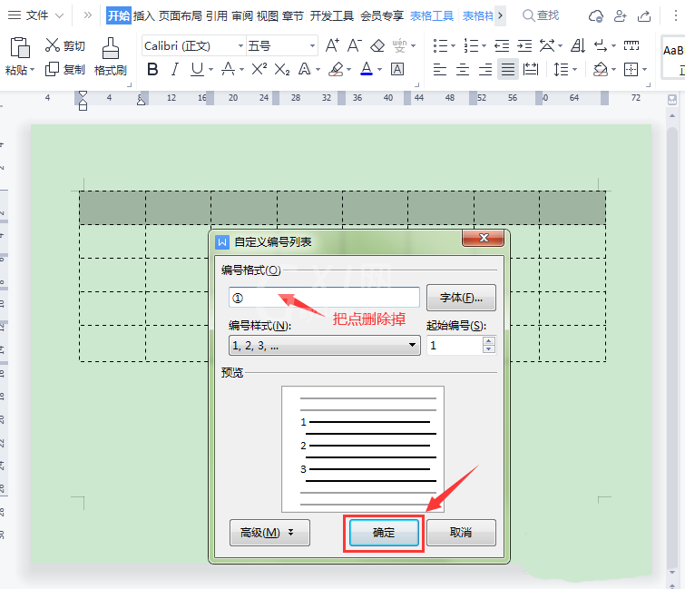This screenshot has width=685, height=589.
Task: Click the clear formatting eraser icon
Action: pos(377,45)
